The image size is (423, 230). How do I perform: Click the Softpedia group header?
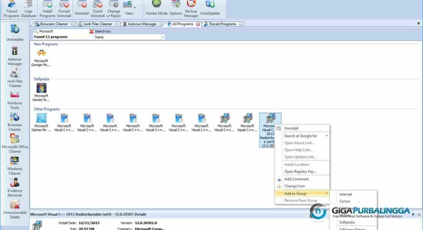[x=41, y=79]
